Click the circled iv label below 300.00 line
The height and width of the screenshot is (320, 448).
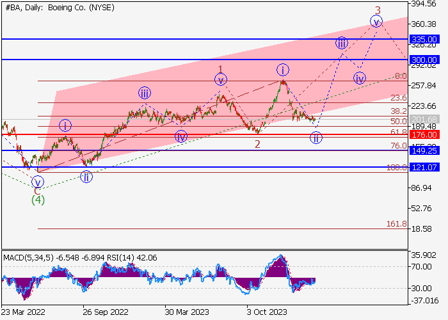pyautogui.click(x=360, y=78)
